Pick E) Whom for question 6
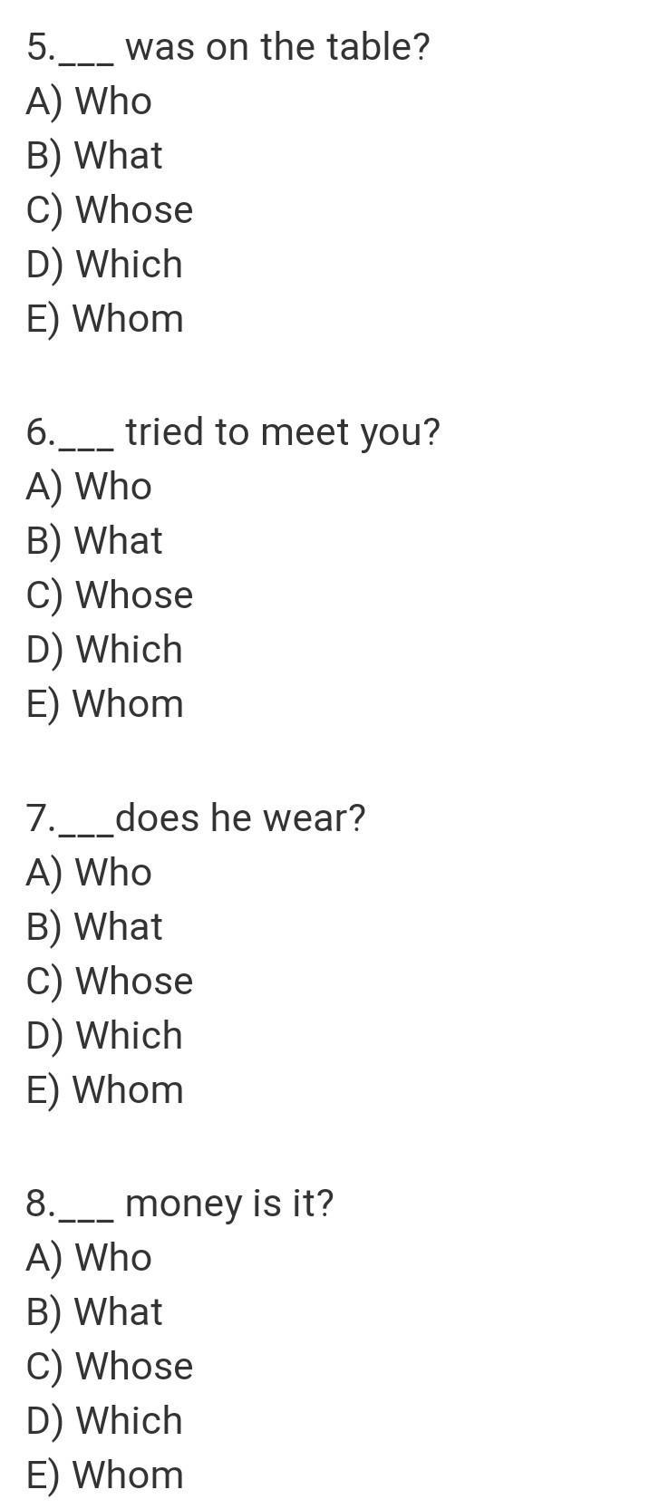The width and height of the screenshot is (649, 1509). (105, 704)
